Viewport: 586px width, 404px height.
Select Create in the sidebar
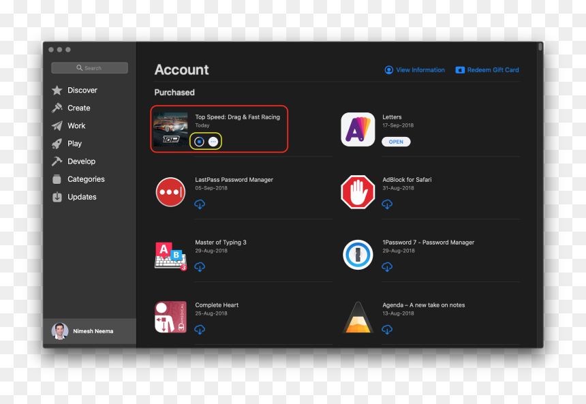pyautogui.click(x=79, y=108)
